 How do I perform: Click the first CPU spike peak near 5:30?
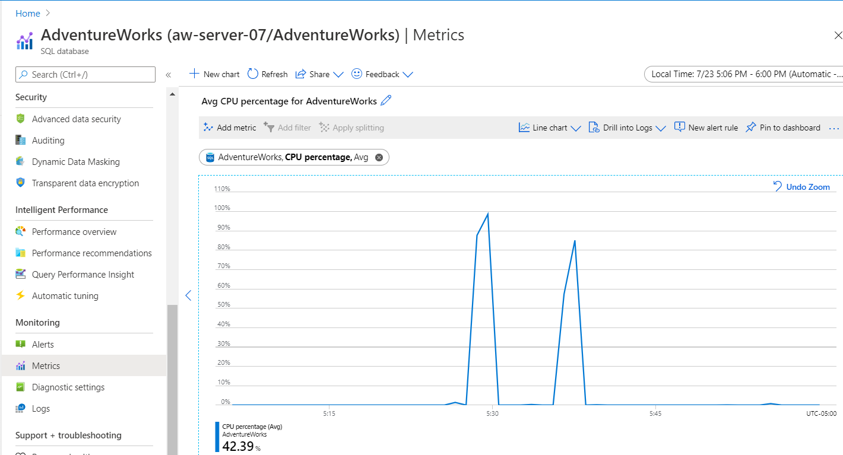click(487, 213)
